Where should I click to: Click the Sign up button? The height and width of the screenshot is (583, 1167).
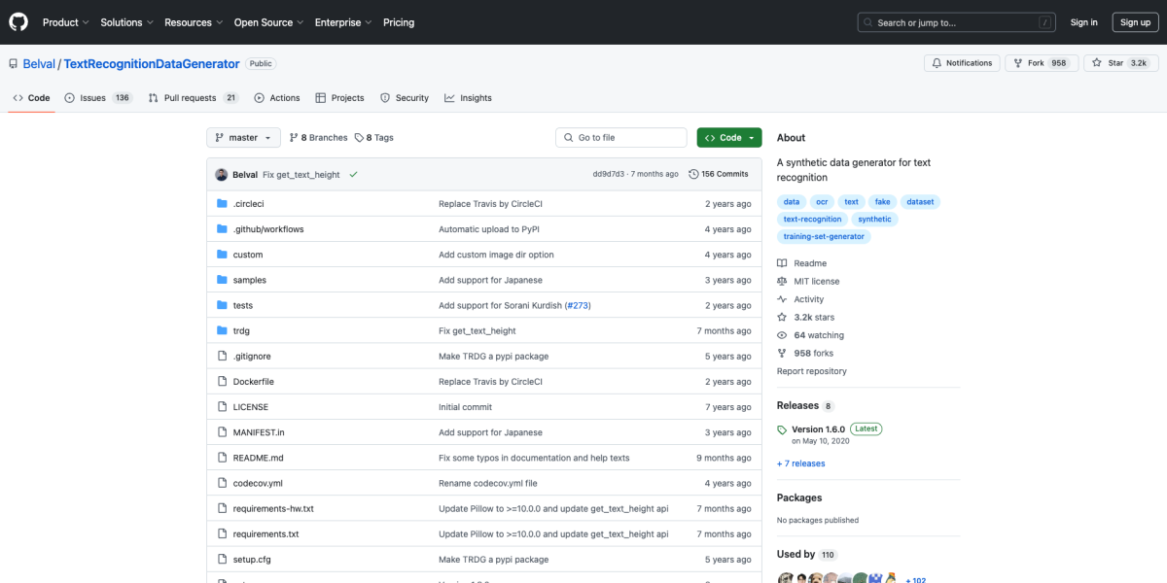pos(1135,22)
